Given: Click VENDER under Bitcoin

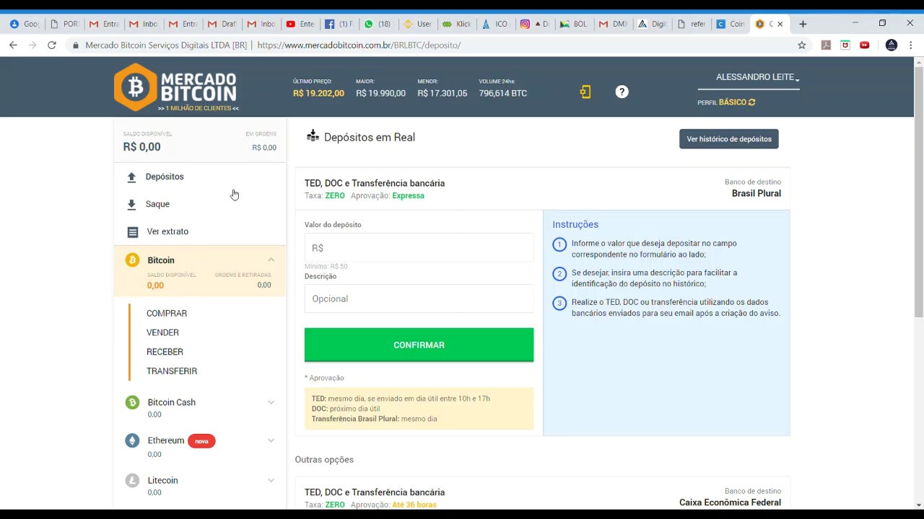Looking at the screenshot, I should [x=162, y=332].
